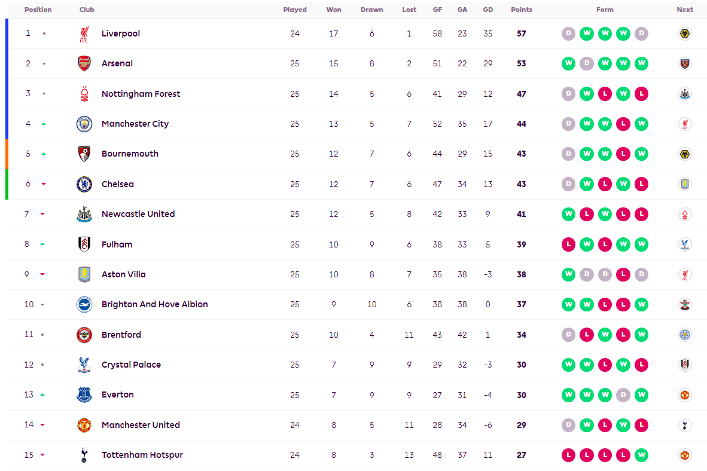Screen dimensions: 707x471
Task: Click the Crystal Palace club name
Action: [131, 365]
